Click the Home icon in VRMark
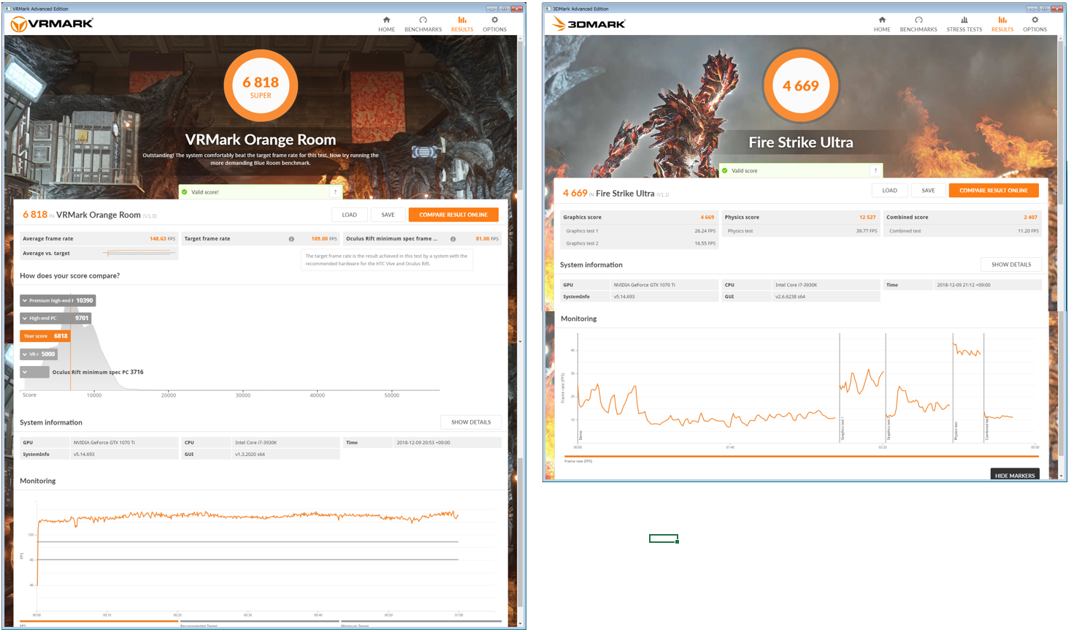 click(x=386, y=20)
